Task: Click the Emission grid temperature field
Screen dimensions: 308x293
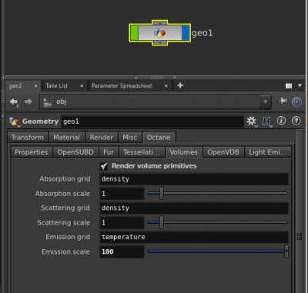Action: tap(194, 237)
